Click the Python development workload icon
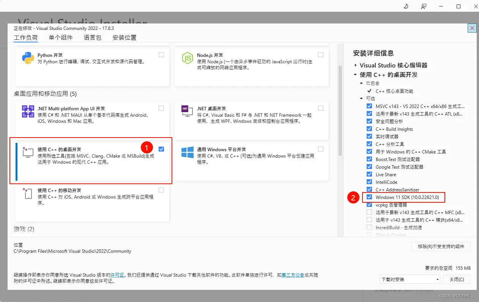The image size is (479, 302). (x=28, y=58)
